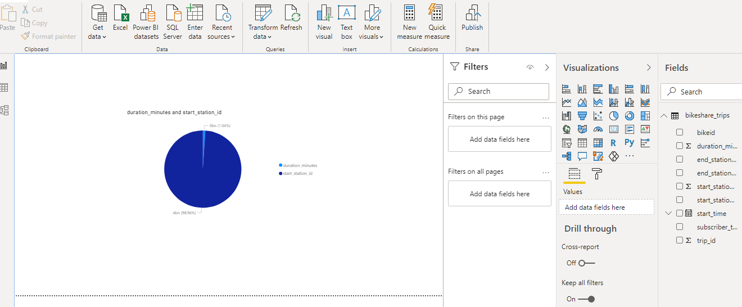This screenshot has height=307, width=742.
Task: Select the Line chart visualization
Action: pos(567,102)
